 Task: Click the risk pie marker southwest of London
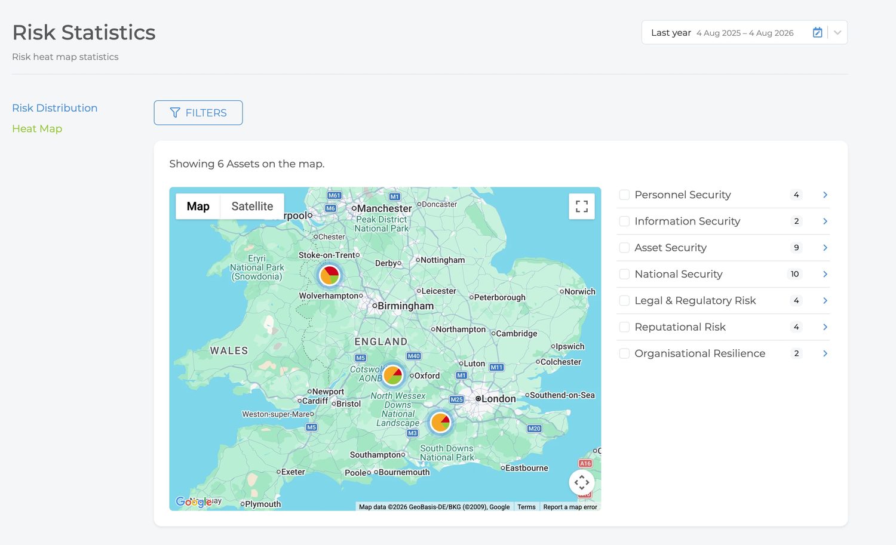441,422
